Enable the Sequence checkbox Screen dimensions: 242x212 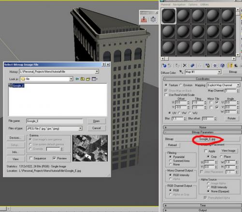pos(31,158)
